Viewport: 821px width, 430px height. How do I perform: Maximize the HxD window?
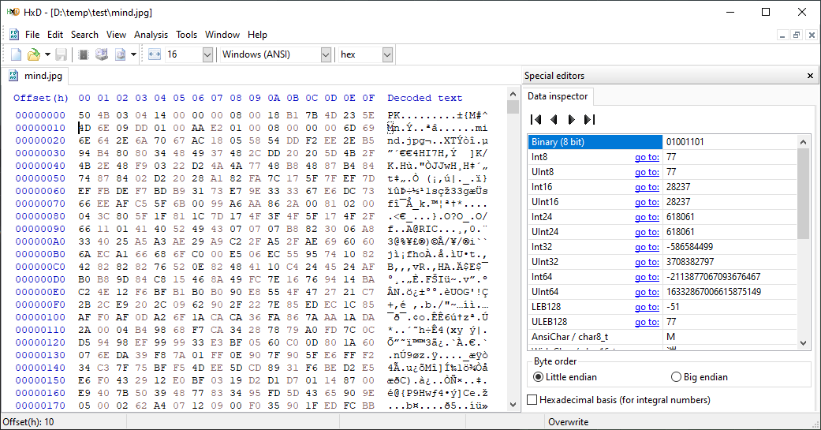766,12
